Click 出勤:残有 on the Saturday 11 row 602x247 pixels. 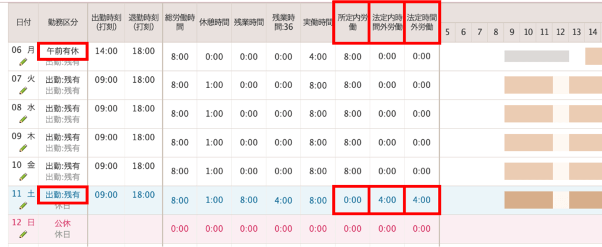[x=63, y=194]
